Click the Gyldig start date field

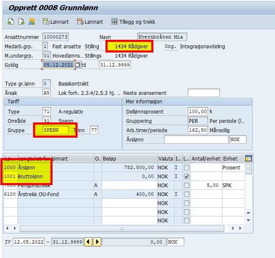[58, 65]
